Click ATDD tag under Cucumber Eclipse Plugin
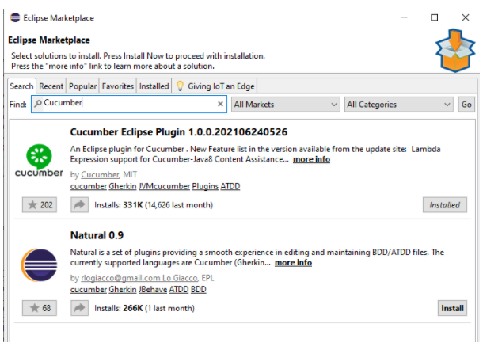The height and width of the screenshot is (354, 483). [x=230, y=186]
